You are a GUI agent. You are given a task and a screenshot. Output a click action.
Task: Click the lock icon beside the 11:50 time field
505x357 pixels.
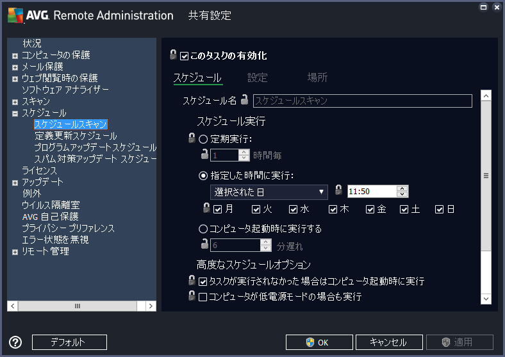[x=338, y=190]
